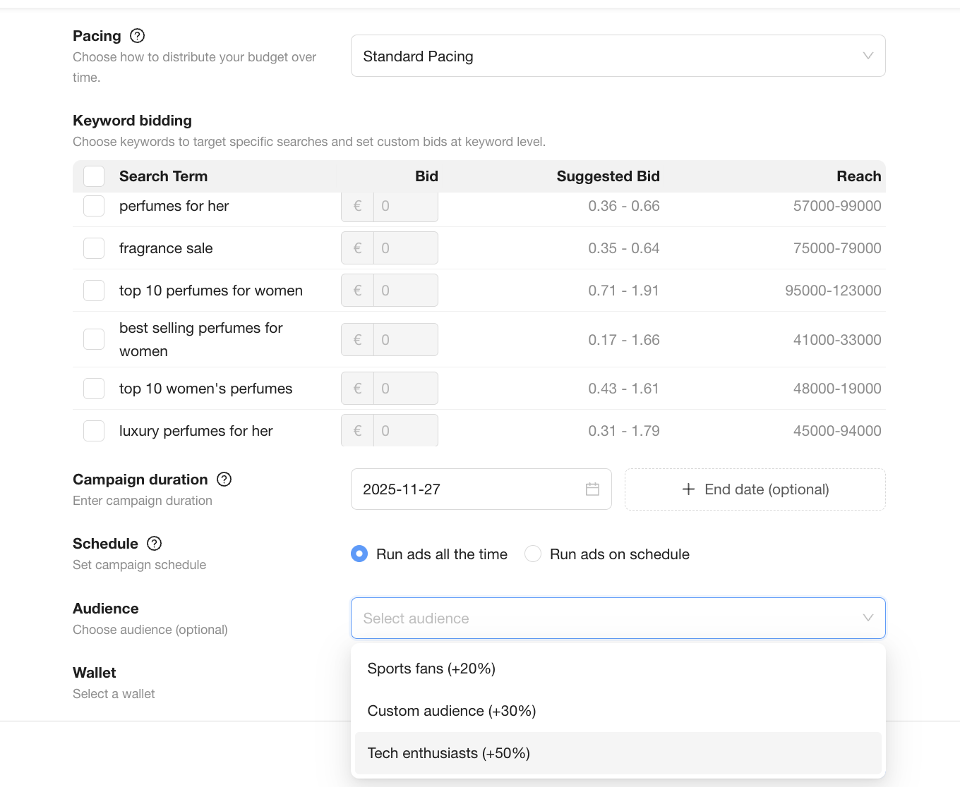Check the 'luxury perfumes for her' row
The width and height of the screenshot is (960, 787).
94,431
